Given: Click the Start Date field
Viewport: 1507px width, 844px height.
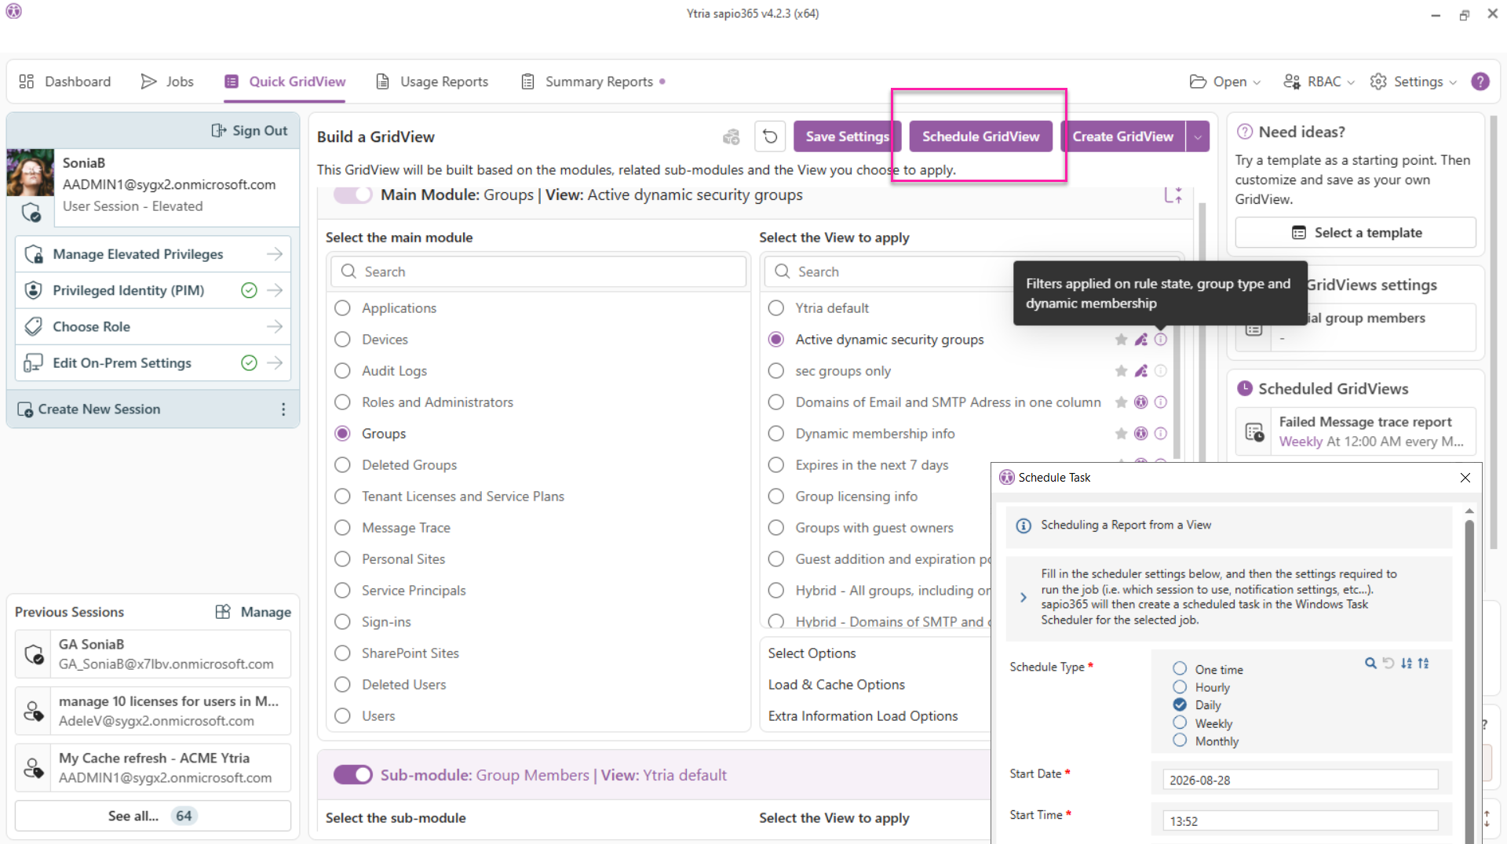Looking at the screenshot, I should 1300,780.
